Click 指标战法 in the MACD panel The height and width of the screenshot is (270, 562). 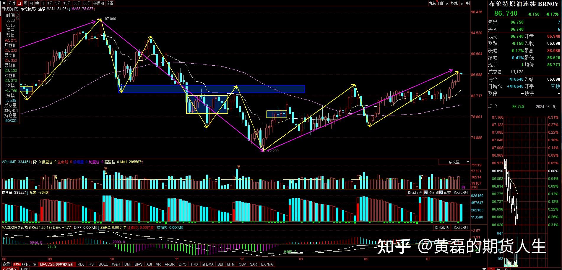(x=442, y=228)
